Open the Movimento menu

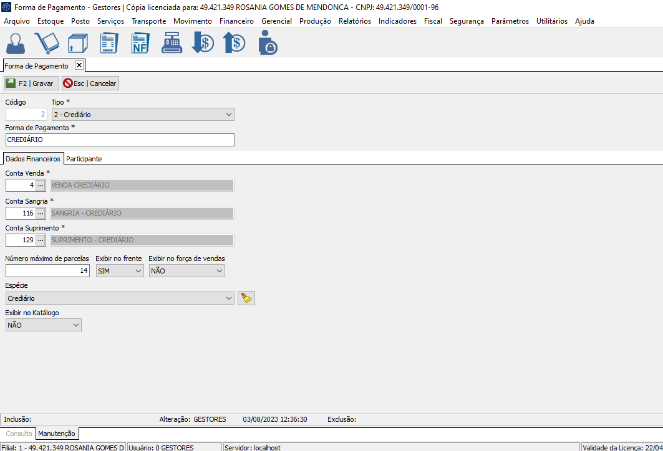point(193,21)
